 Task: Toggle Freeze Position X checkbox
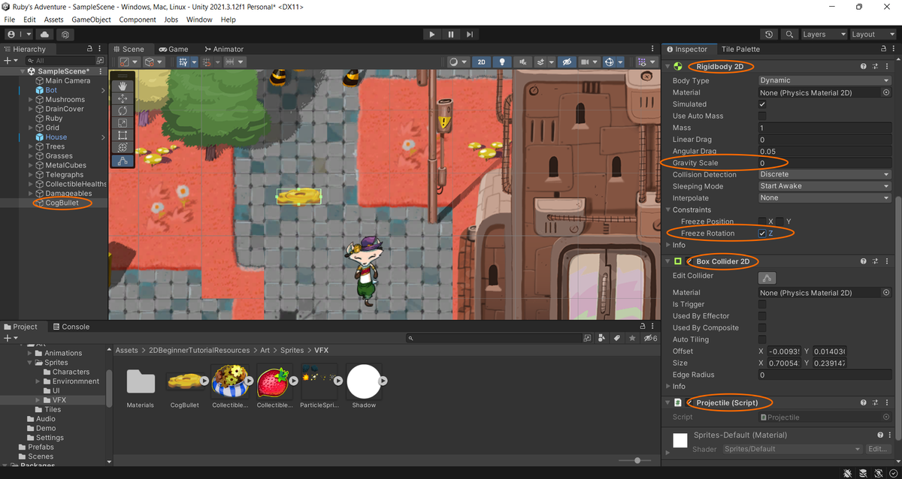762,221
